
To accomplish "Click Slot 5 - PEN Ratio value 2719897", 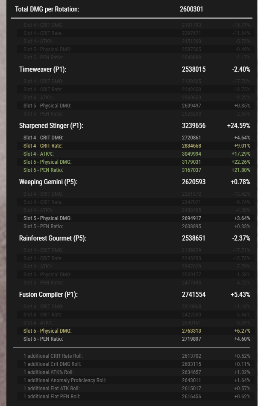I will 191,339.
